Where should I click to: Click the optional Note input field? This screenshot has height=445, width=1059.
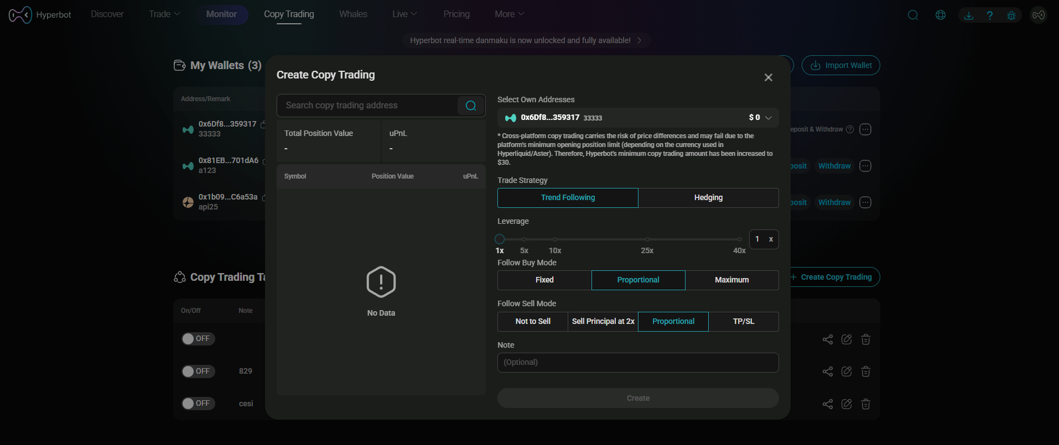[637, 363]
